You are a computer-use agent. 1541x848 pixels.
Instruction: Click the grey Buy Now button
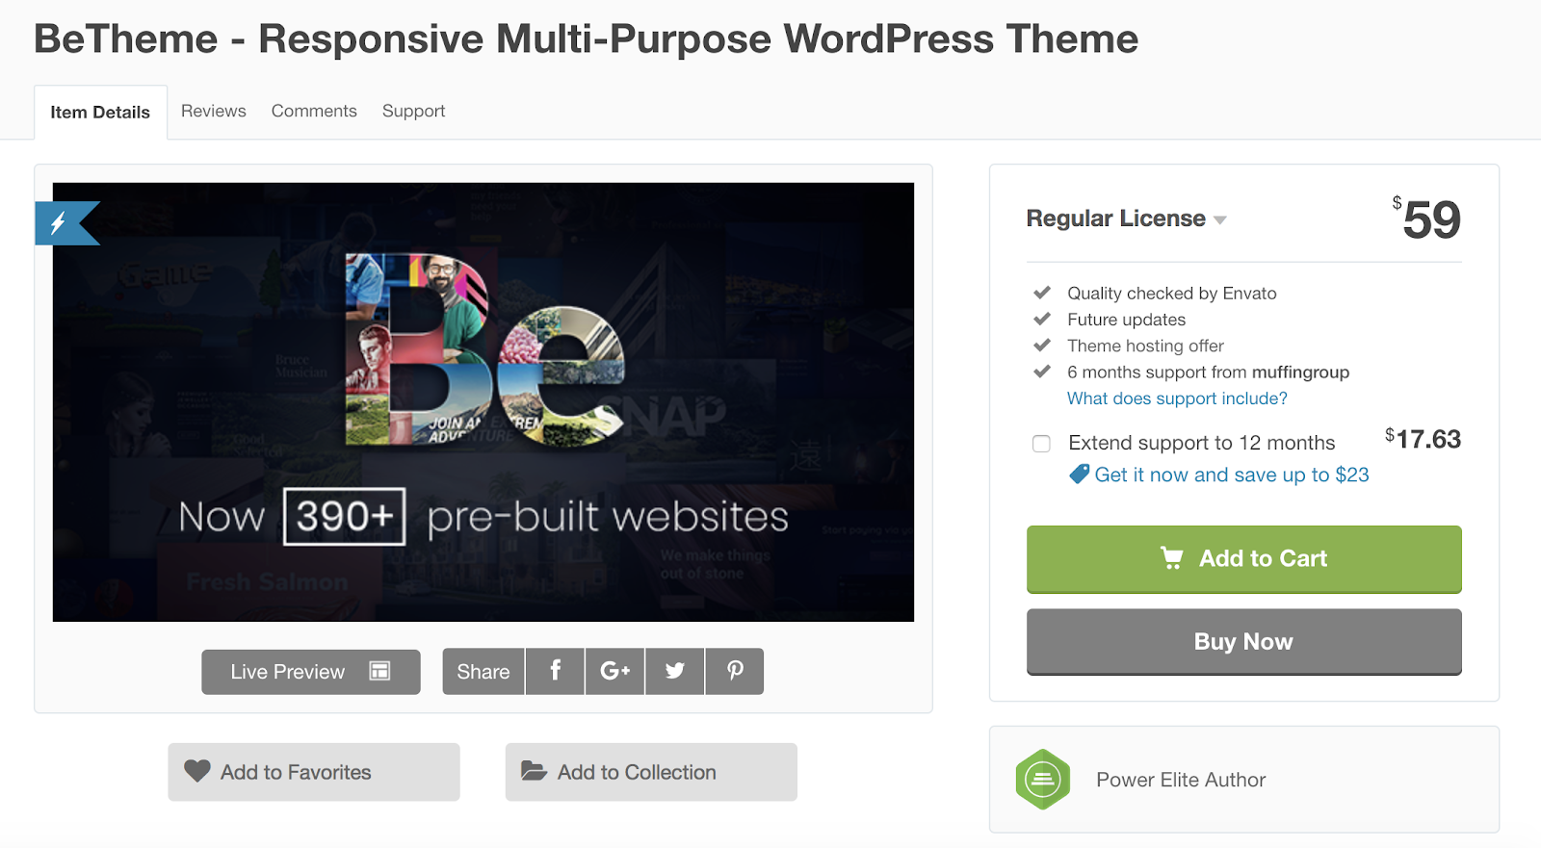(x=1244, y=641)
